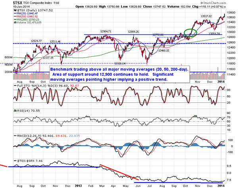Click the 13059.74 price label
The width and height of the screenshot is (240, 188).
(x=215, y=34)
